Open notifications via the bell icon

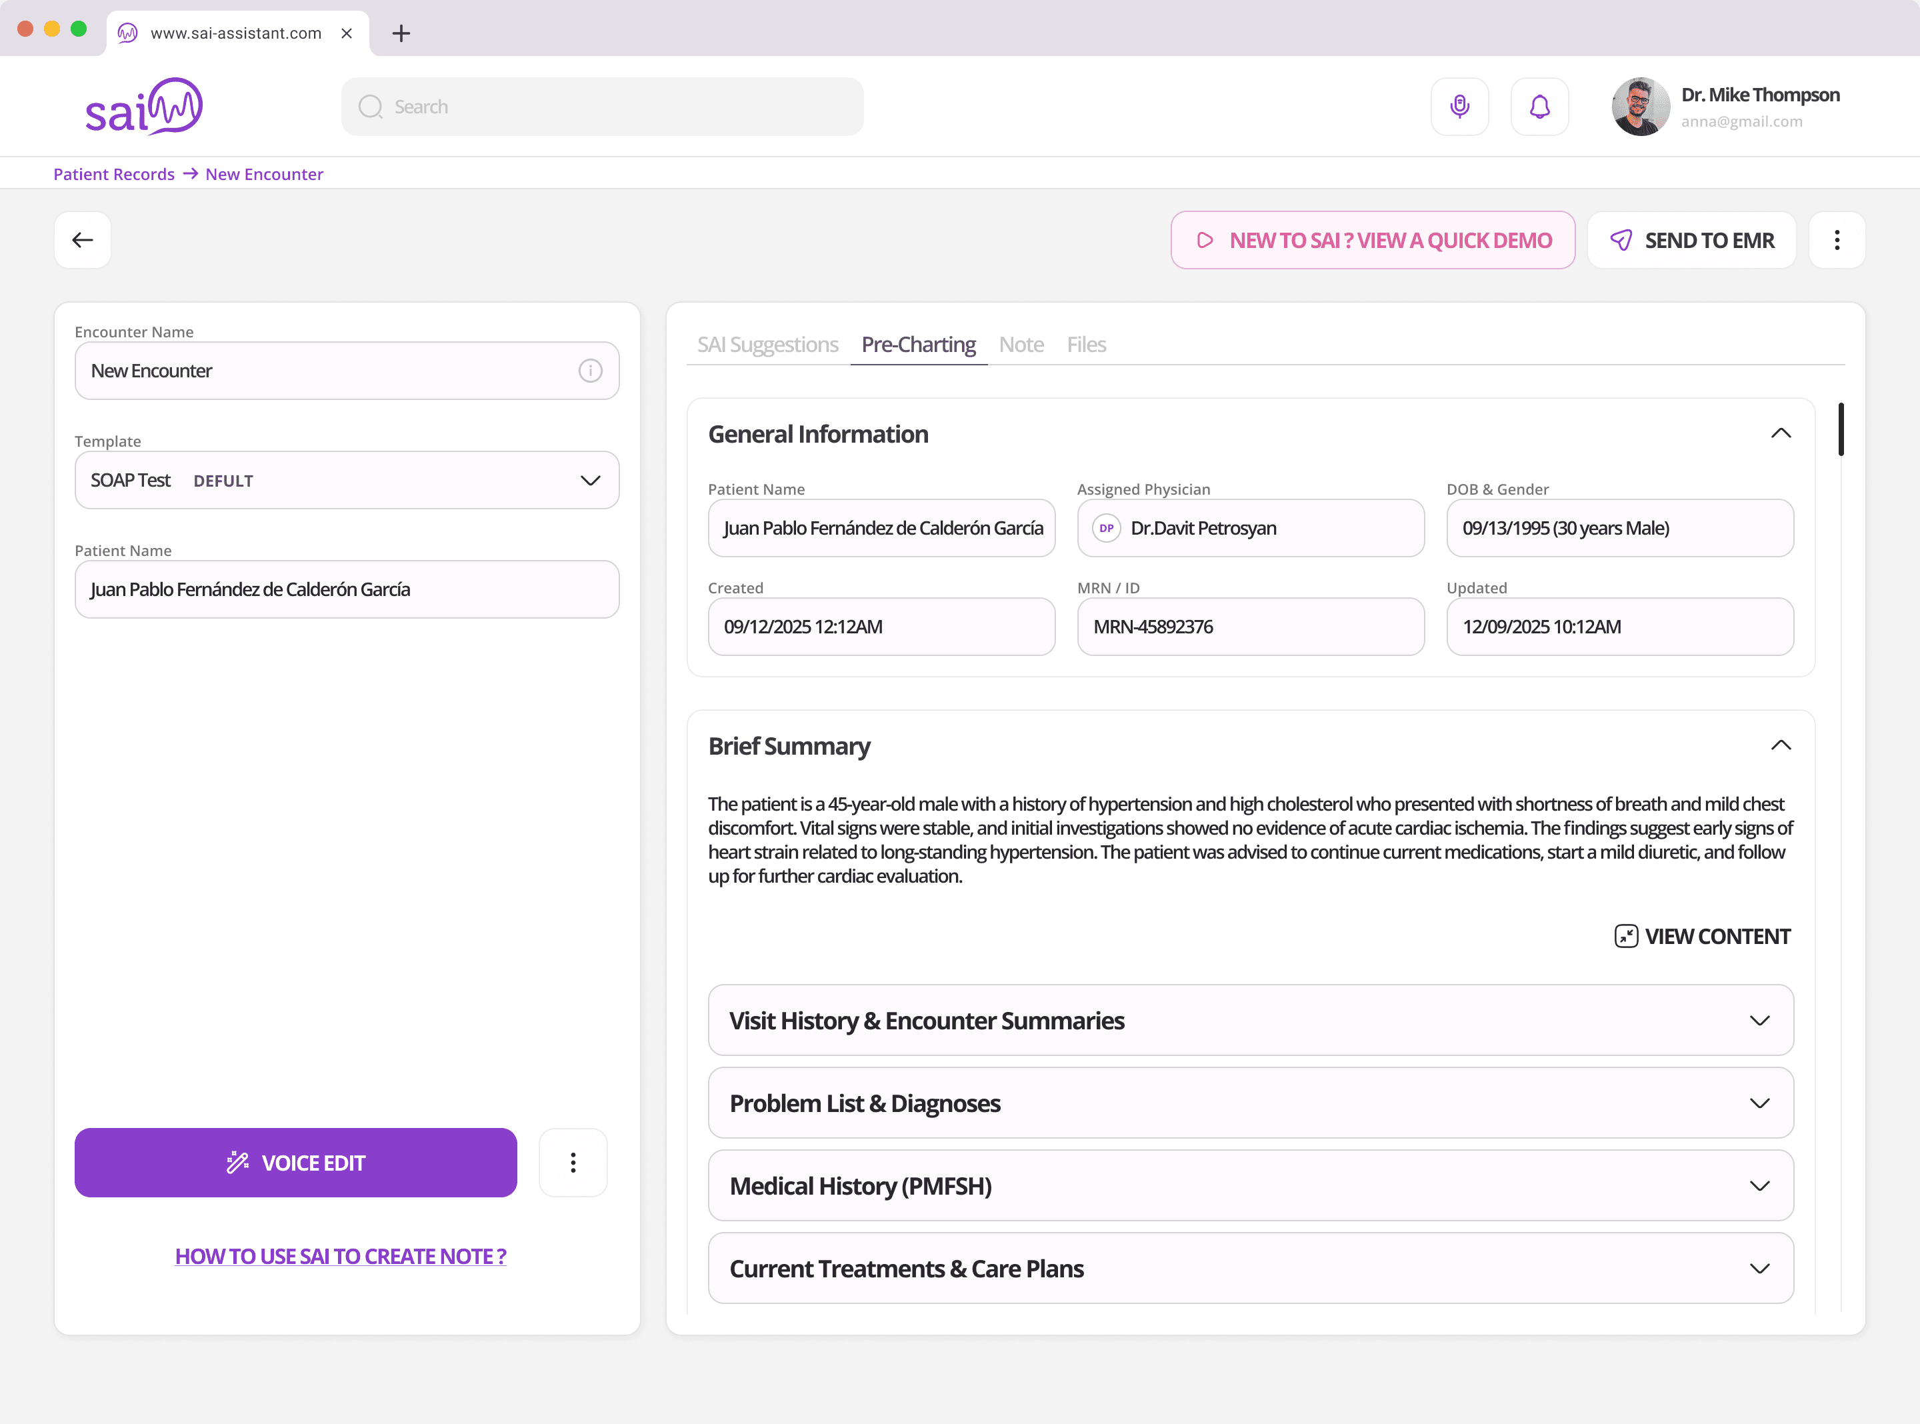[1539, 106]
